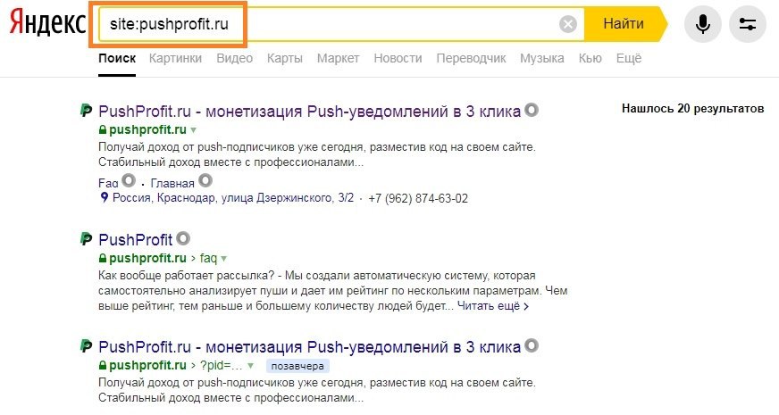Click the circle badge next to the first result title
Screen dimensions: 779x415
(x=532, y=110)
